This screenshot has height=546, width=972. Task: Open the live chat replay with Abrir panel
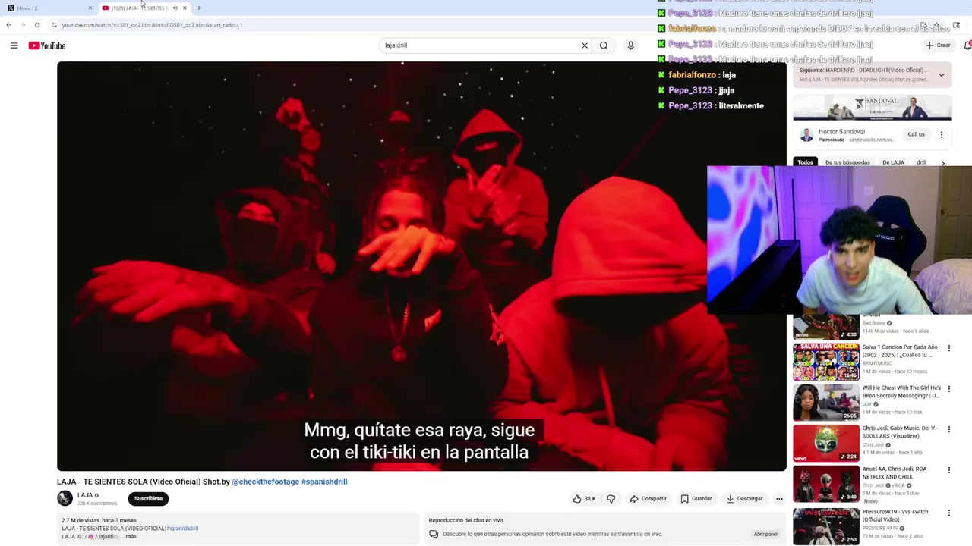click(765, 534)
